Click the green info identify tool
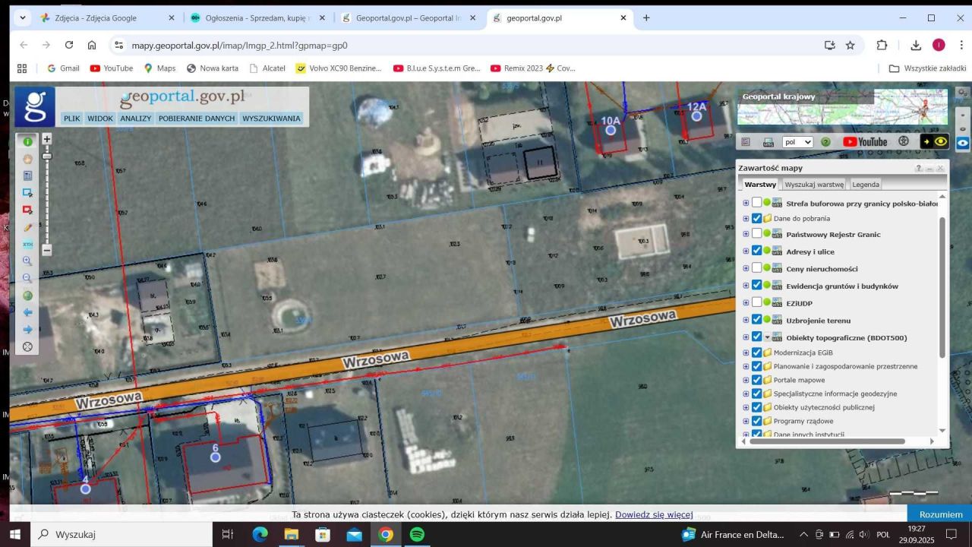The width and height of the screenshot is (972, 547). (28, 142)
